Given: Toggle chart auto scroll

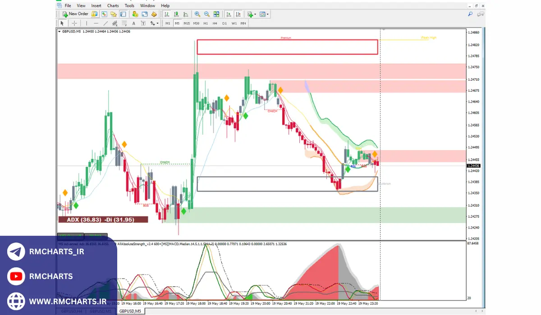Looking at the screenshot, I should 229,14.
